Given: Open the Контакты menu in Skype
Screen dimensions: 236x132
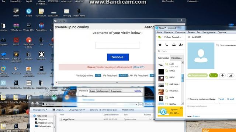Looking at the screenshot, I should pos(169,32).
